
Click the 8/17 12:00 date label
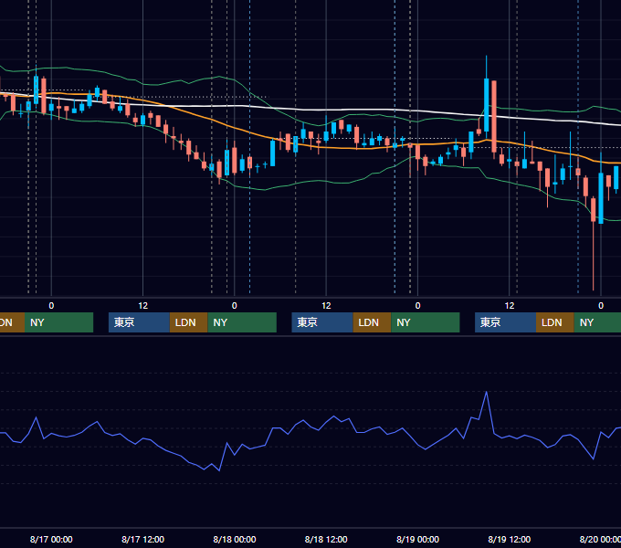coord(143,539)
